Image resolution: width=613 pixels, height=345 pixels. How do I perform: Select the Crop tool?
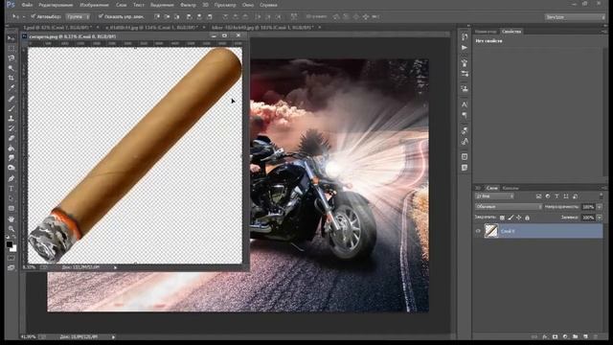point(11,78)
